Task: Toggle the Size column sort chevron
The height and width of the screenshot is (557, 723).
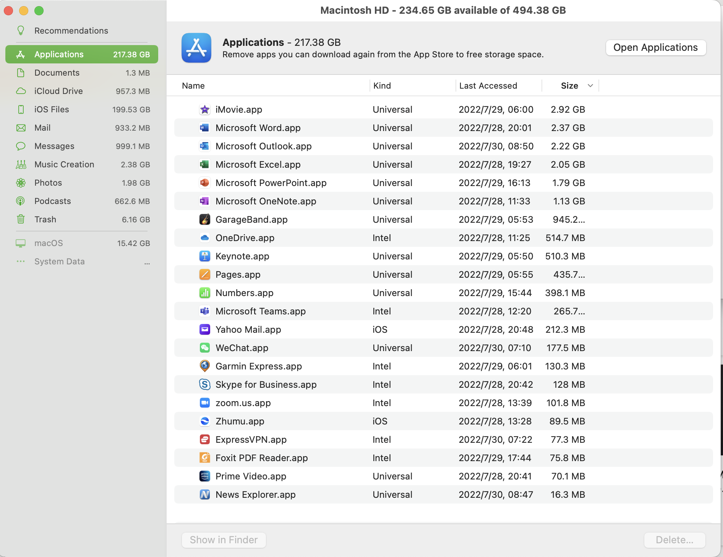Action: coord(590,86)
